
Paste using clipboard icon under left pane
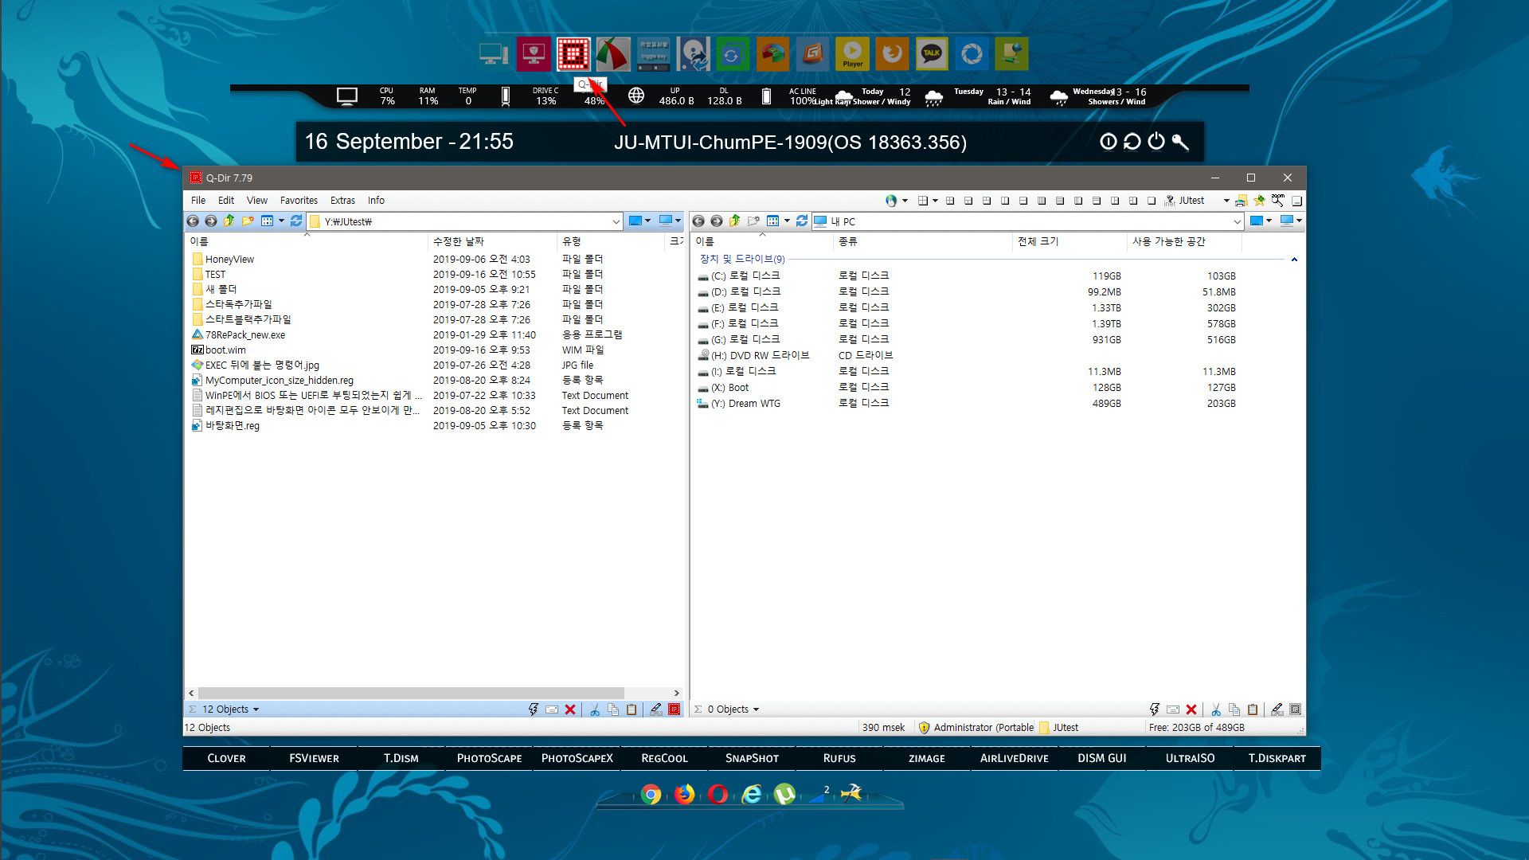click(x=632, y=709)
